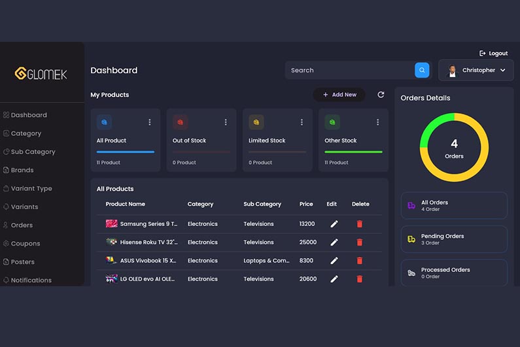
Task: Click the logout arrow icon
Action: click(483, 54)
